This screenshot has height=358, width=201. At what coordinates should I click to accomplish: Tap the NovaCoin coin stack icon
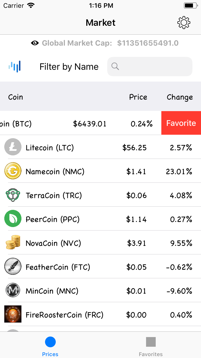pyautogui.click(x=13, y=243)
